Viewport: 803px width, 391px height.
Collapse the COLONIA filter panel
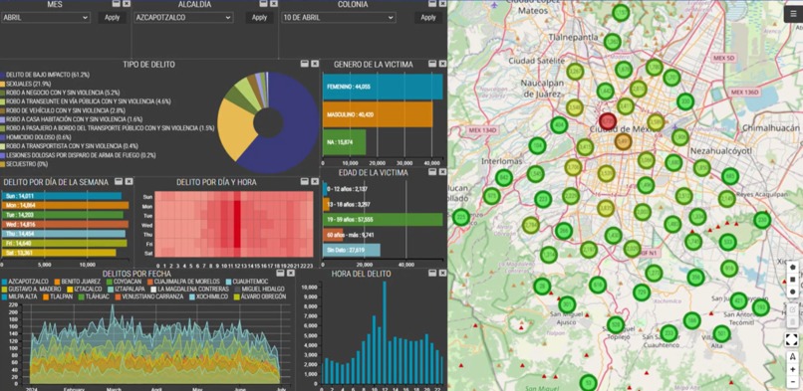(x=432, y=4)
